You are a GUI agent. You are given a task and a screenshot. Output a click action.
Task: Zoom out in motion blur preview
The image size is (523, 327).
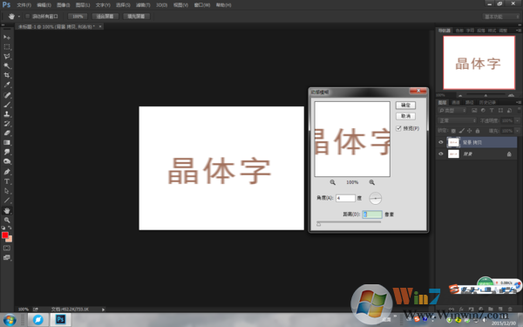pyautogui.click(x=333, y=182)
